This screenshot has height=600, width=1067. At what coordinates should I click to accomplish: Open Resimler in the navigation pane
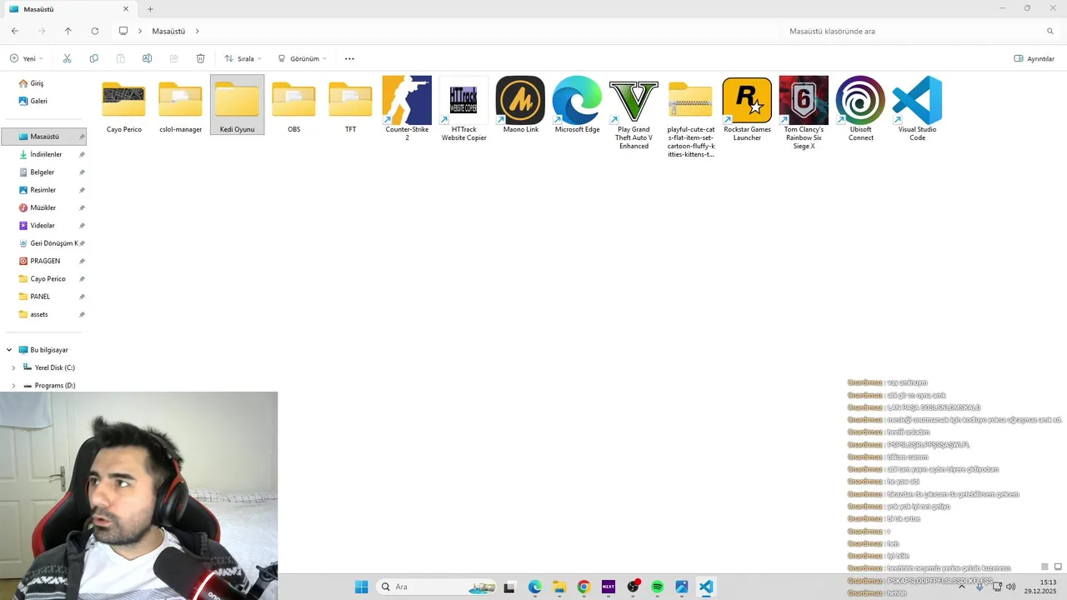point(43,190)
